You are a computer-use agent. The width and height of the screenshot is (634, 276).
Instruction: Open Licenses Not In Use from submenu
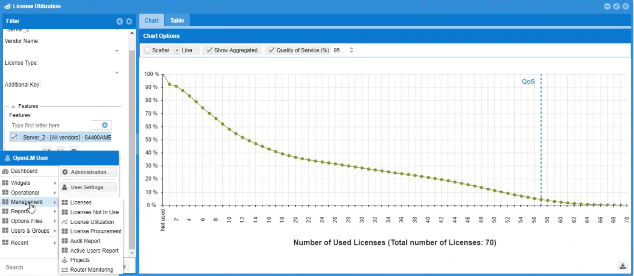click(94, 212)
